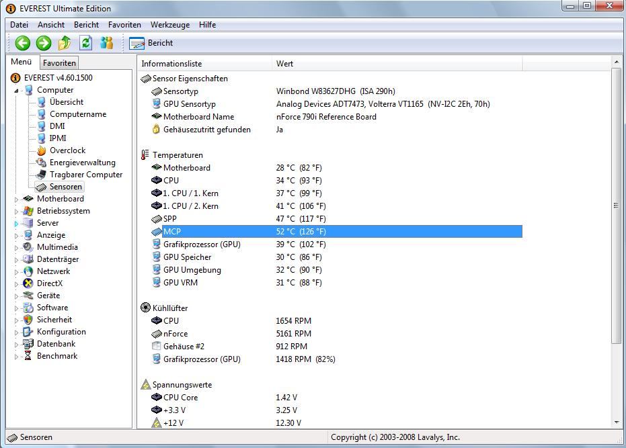Click the Datenbank icon in the tree
Image resolution: width=626 pixels, height=448 pixels.
[28, 344]
